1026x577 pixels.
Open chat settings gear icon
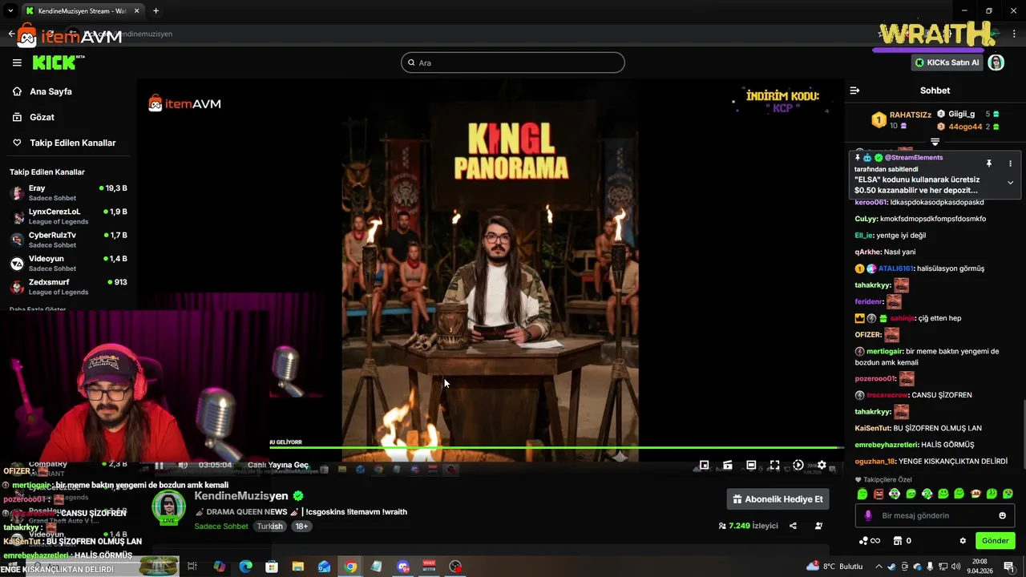[x=963, y=541]
